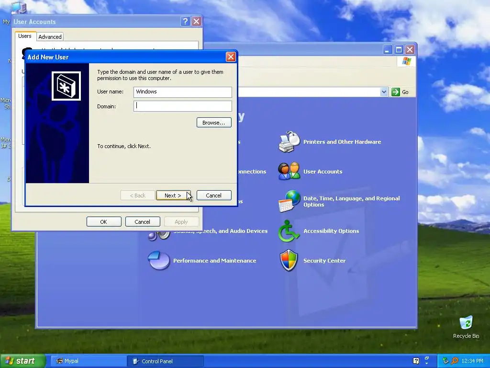Activate Control Panel taskbar button
The image size is (490, 368).
pos(165,361)
